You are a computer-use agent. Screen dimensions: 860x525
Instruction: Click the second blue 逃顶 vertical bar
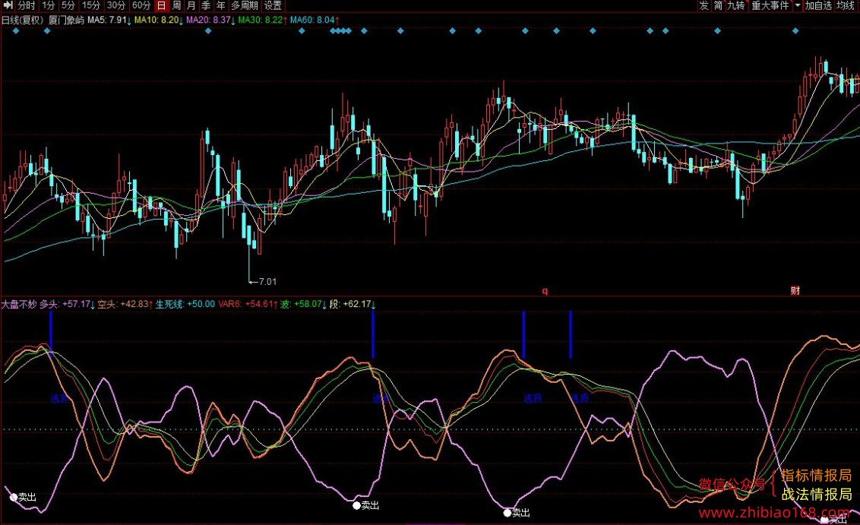tap(373, 334)
